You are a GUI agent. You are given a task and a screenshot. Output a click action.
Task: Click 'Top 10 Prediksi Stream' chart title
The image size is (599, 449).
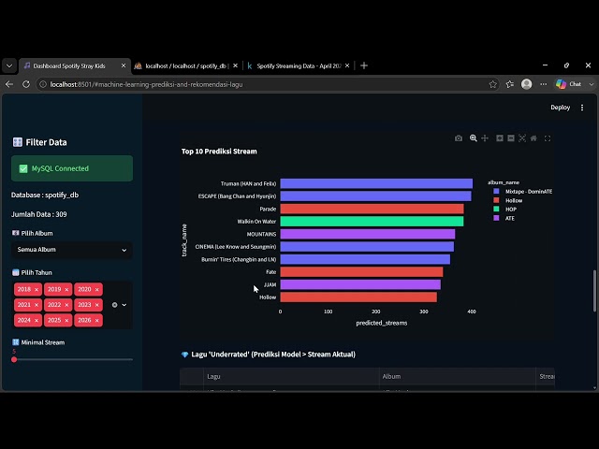click(x=219, y=152)
